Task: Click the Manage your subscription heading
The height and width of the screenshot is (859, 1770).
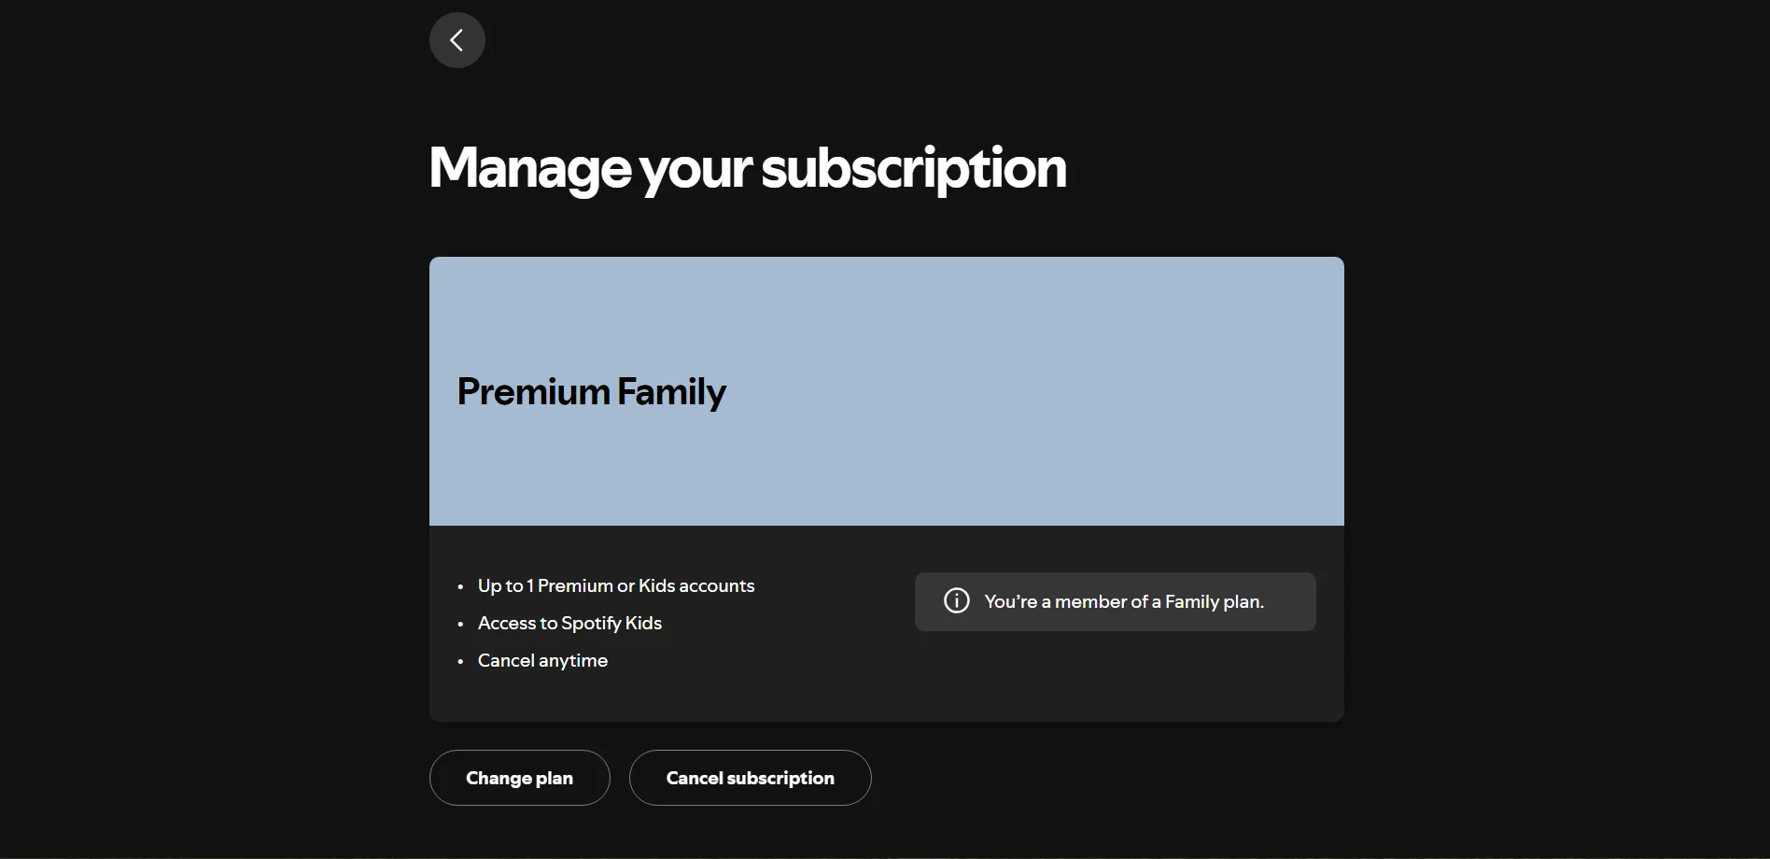Action: tap(747, 168)
